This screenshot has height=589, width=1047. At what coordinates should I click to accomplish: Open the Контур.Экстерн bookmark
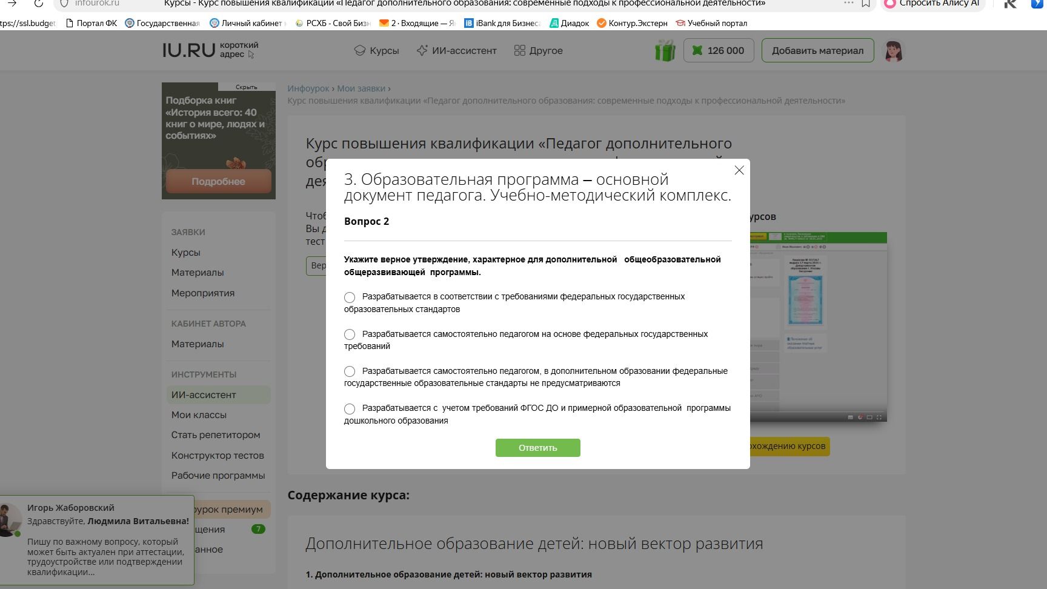click(632, 23)
